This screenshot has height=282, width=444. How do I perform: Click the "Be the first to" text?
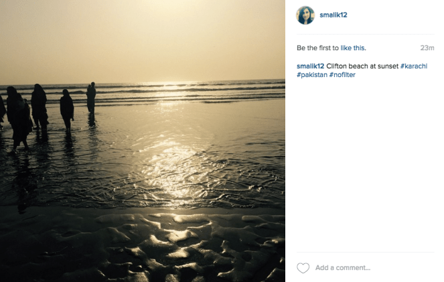[x=318, y=48]
